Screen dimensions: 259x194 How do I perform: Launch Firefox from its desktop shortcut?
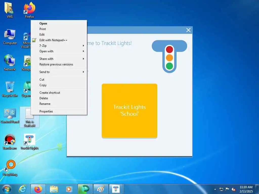29,10
